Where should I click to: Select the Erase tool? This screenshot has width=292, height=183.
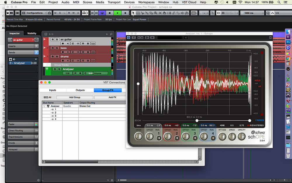coord(151,13)
